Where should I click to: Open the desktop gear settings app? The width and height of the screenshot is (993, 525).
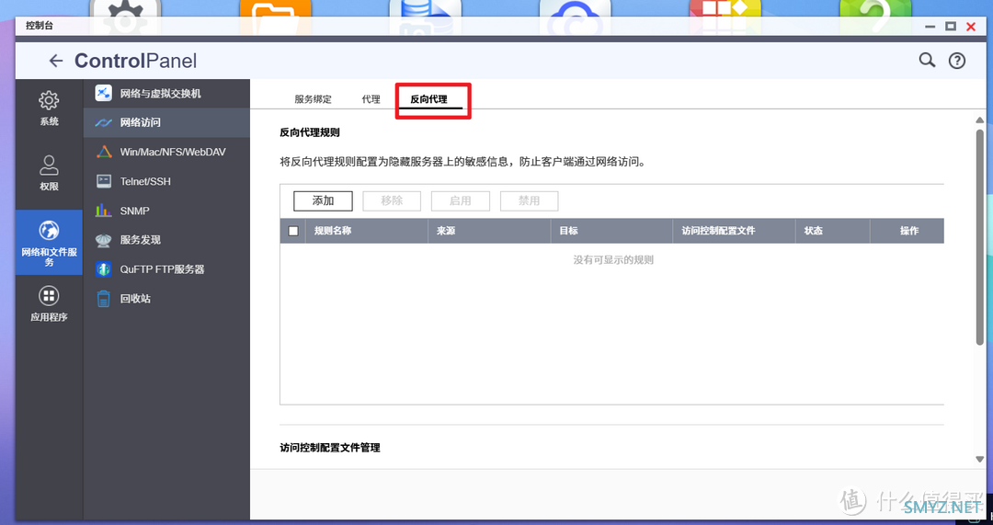click(x=125, y=17)
